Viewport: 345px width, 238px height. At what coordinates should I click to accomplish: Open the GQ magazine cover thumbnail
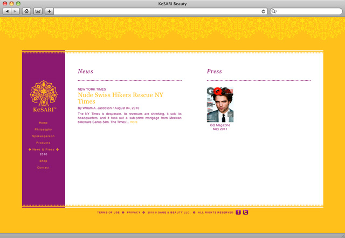220,105
